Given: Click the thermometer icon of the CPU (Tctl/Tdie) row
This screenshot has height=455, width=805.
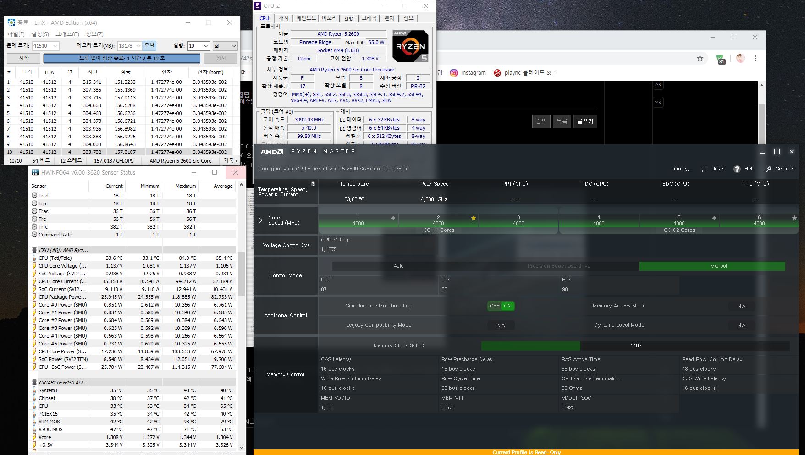Looking at the screenshot, I should click(x=34, y=258).
